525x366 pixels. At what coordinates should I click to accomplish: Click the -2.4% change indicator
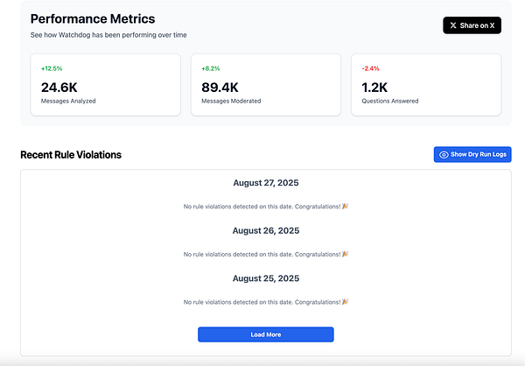[370, 68]
